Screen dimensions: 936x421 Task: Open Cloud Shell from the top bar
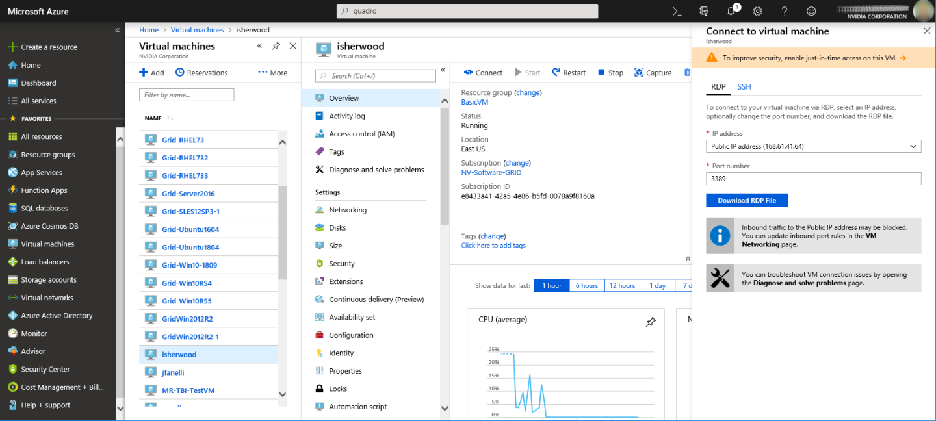pos(676,11)
